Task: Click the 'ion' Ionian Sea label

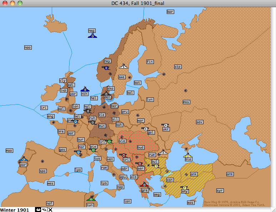Action: tap(127, 201)
